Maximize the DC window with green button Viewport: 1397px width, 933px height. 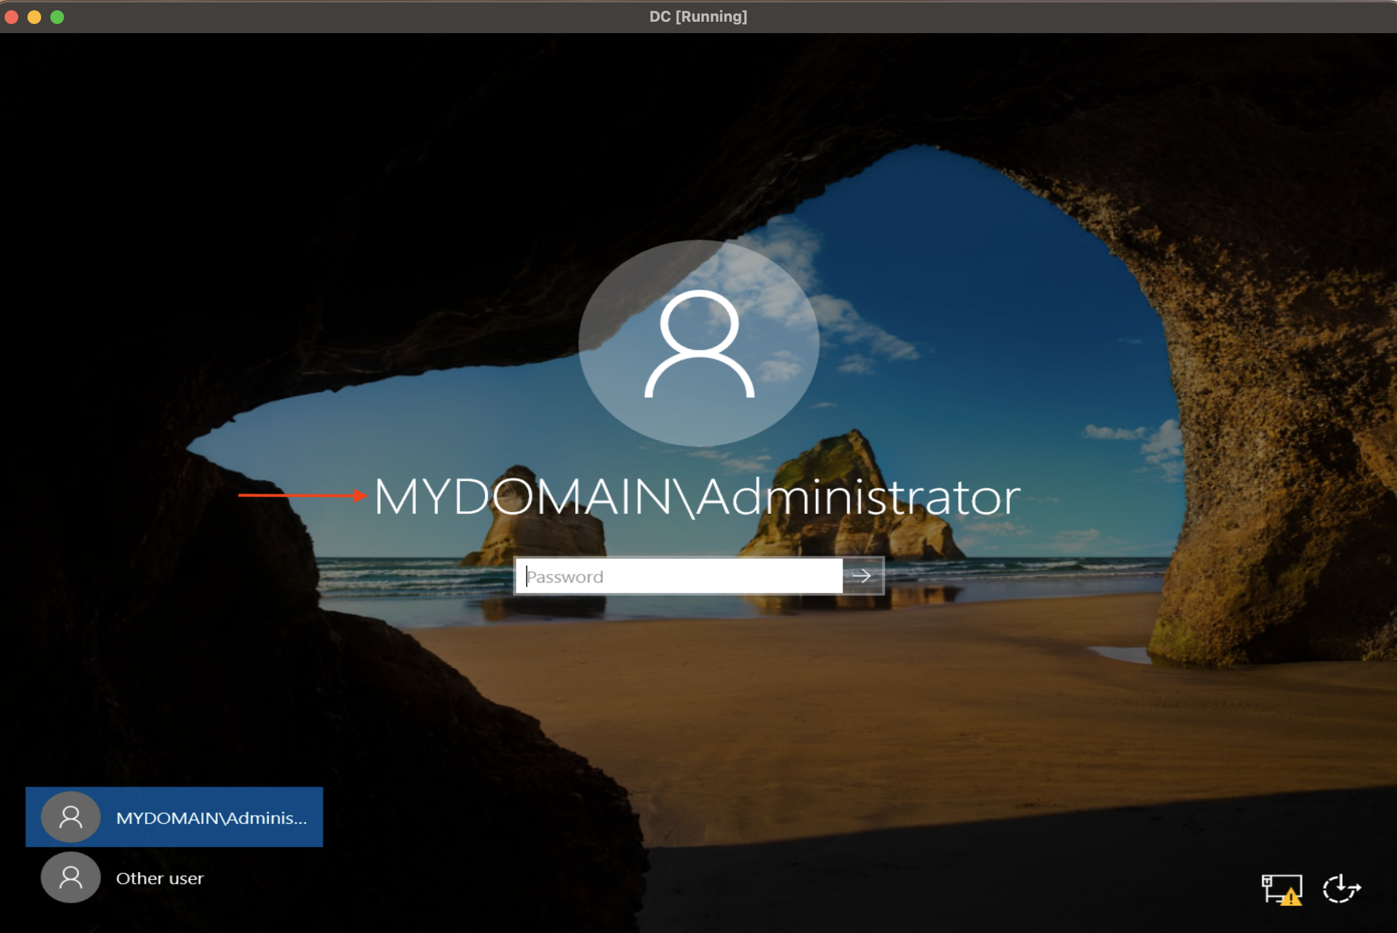[x=57, y=17]
